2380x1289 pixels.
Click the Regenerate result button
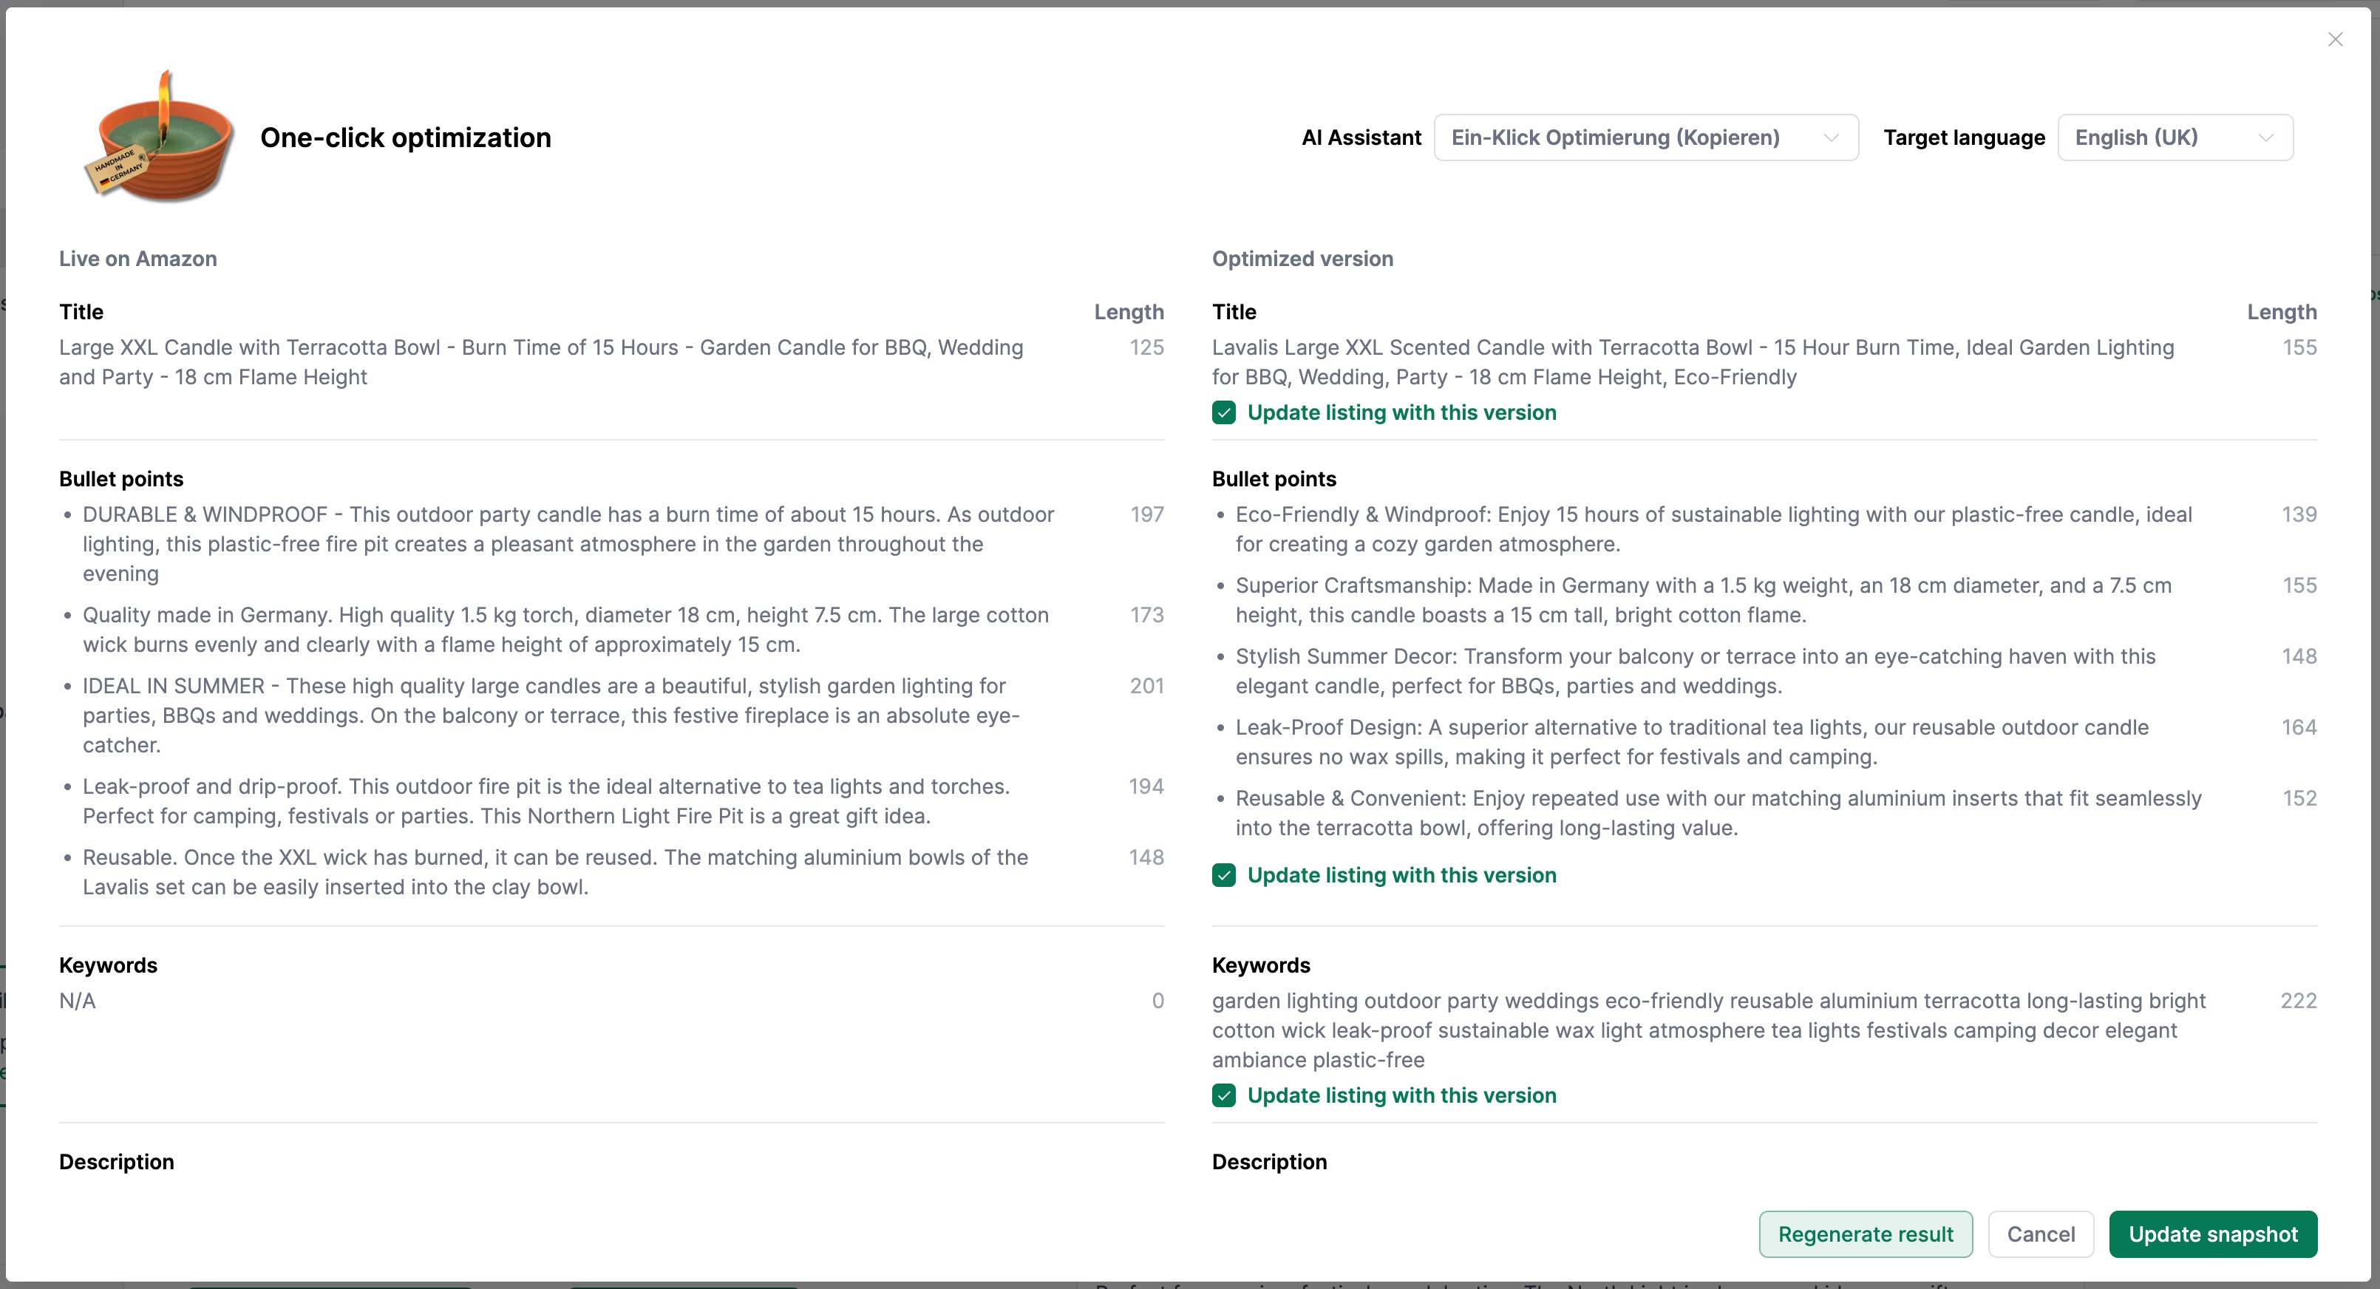[x=1864, y=1234]
